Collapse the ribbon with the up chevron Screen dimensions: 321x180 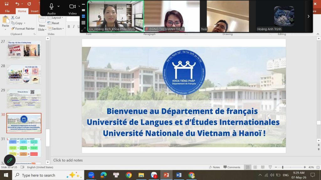pyautogui.click(x=318, y=34)
